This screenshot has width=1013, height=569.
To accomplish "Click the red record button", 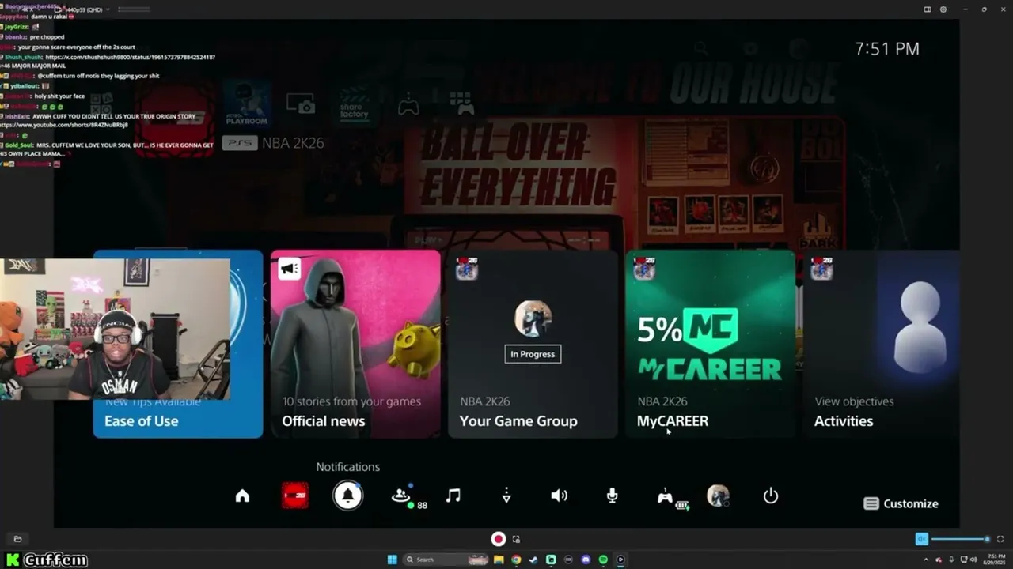I will point(499,539).
